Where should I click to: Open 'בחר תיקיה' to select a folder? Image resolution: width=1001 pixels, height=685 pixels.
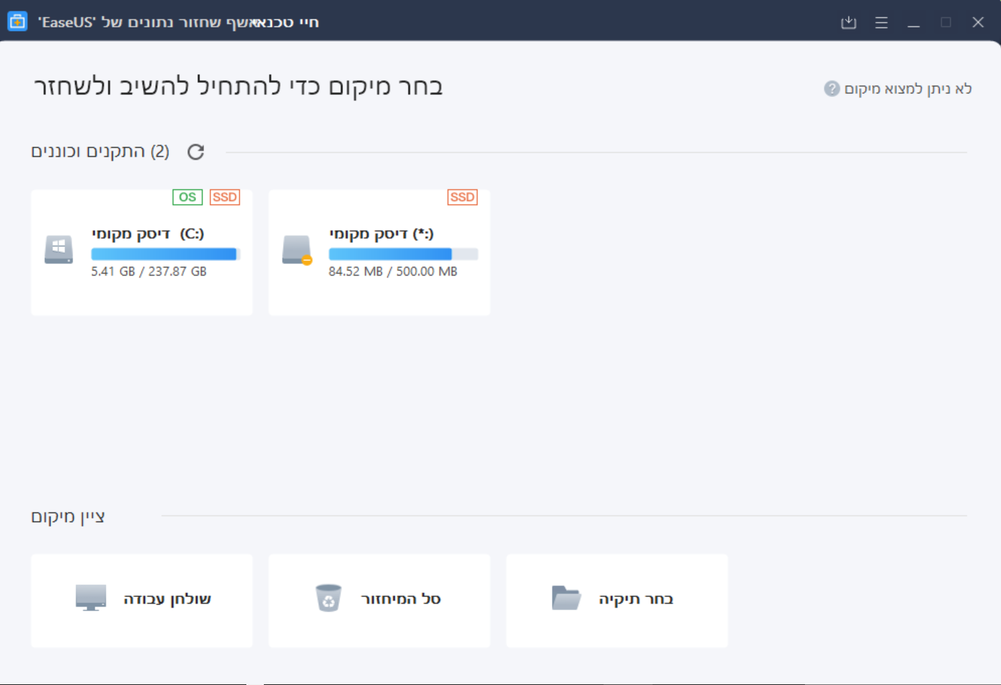pyautogui.click(x=617, y=600)
